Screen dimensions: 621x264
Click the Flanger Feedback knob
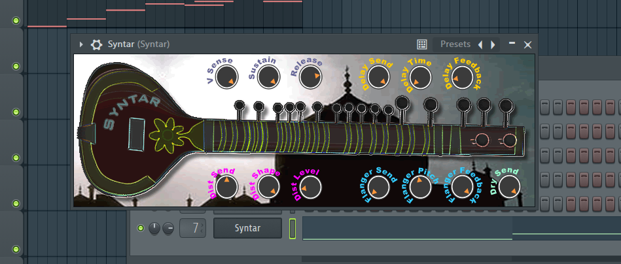[x=462, y=186]
